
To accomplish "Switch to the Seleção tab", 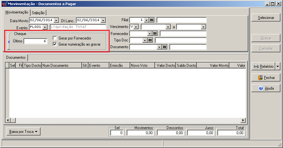I will click(38, 13).
